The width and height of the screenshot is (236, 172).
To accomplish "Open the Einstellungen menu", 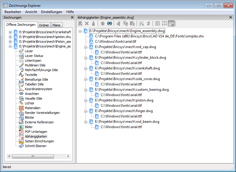I will [x=52, y=12].
